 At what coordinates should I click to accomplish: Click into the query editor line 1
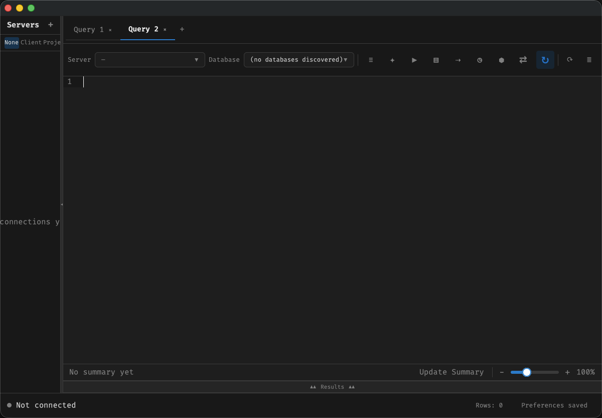click(x=342, y=82)
